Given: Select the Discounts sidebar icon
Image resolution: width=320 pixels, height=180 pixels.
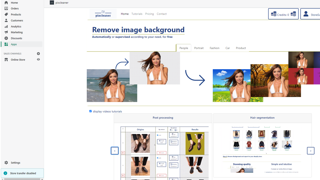Looking at the screenshot, I should pyautogui.click(x=6, y=38).
